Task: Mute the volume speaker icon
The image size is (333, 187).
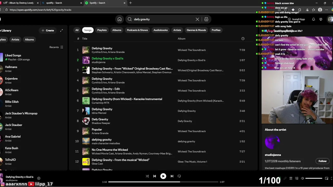Action: (302, 178)
